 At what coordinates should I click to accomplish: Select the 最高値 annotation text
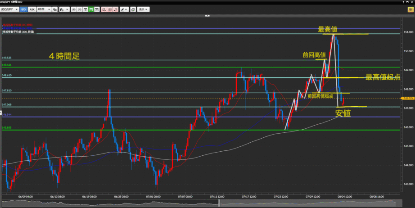click(327, 29)
